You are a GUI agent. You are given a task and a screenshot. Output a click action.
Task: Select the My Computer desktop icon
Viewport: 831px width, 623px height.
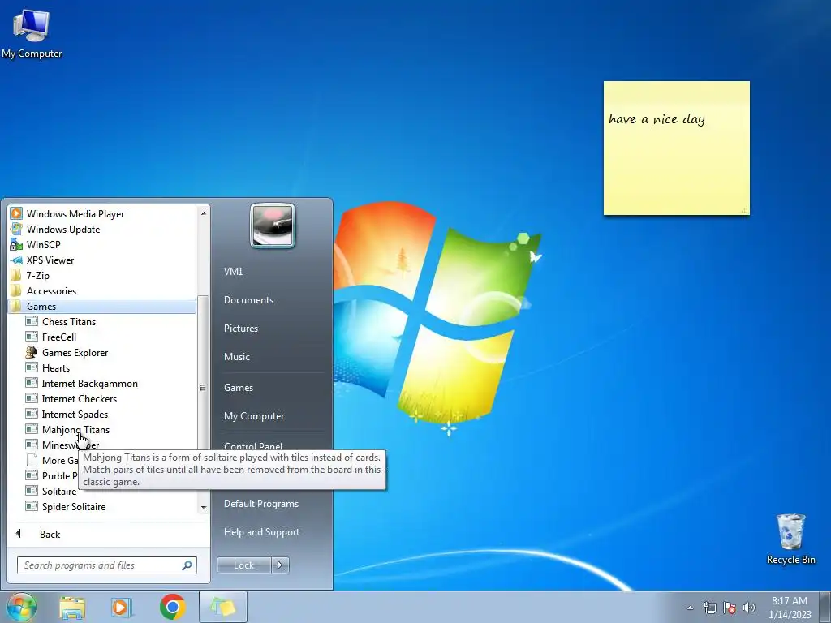(x=32, y=32)
